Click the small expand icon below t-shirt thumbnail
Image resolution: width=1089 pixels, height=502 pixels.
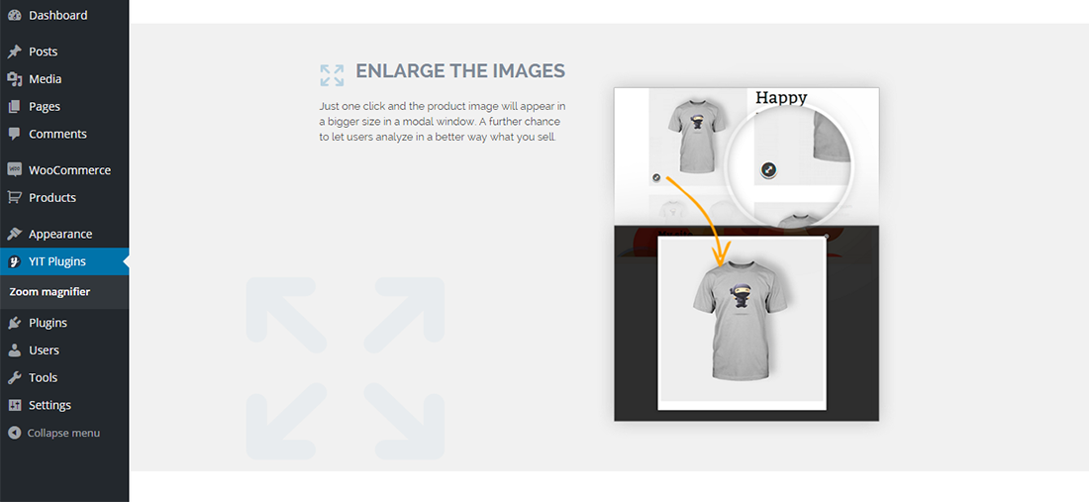(x=656, y=178)
